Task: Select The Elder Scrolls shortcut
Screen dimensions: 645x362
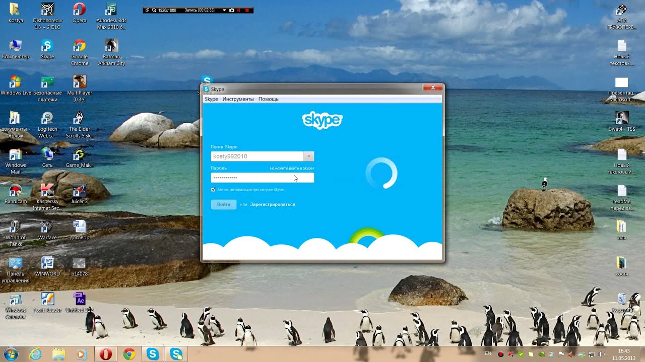Action: (79, 125)
